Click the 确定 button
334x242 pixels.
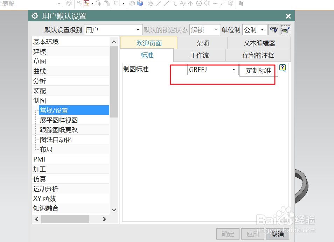pyautogui.click(x=228, y=234)
